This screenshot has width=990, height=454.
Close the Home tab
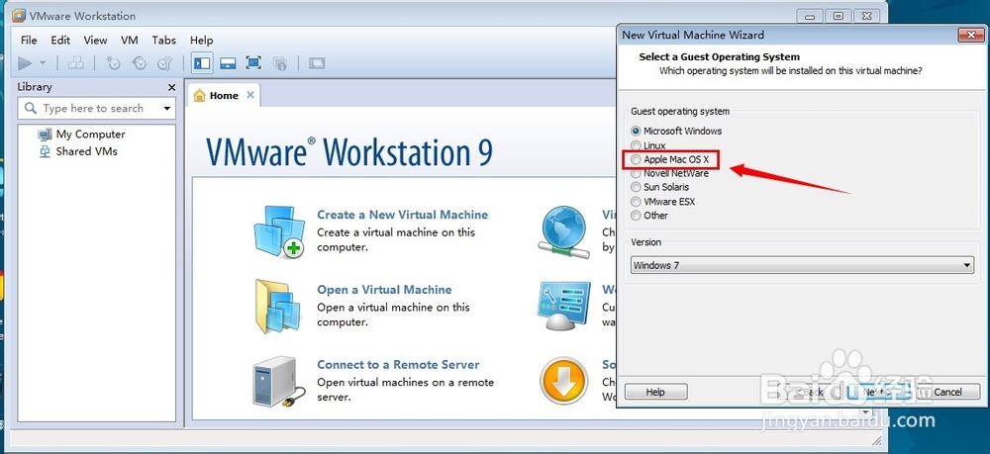click(x=250, y=95)
